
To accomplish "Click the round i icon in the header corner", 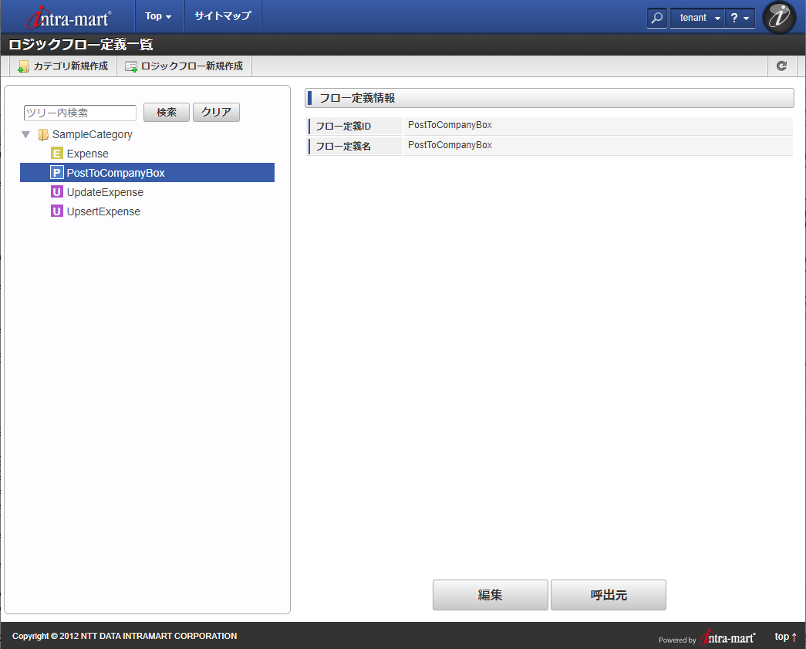I will click(779, 18).
